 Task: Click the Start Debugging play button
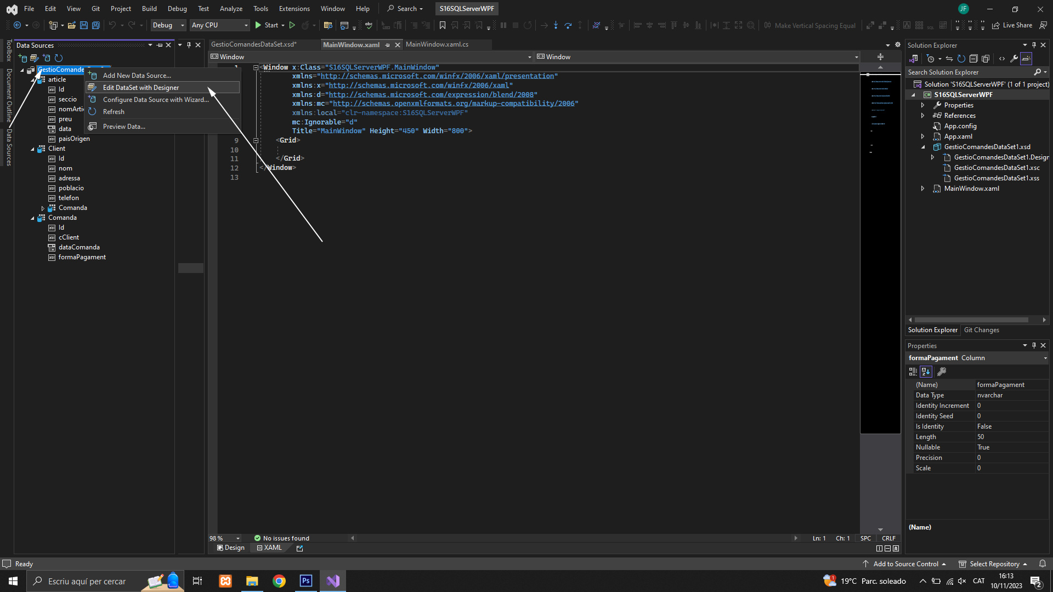(258, 25)
